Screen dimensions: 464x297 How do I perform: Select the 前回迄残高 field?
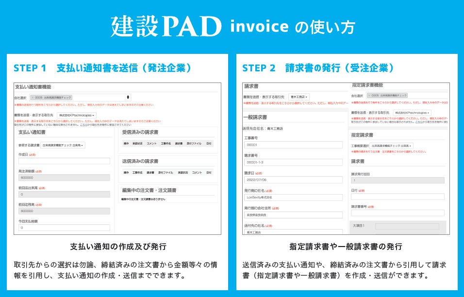pyautogui.click(x=64, y=211)
